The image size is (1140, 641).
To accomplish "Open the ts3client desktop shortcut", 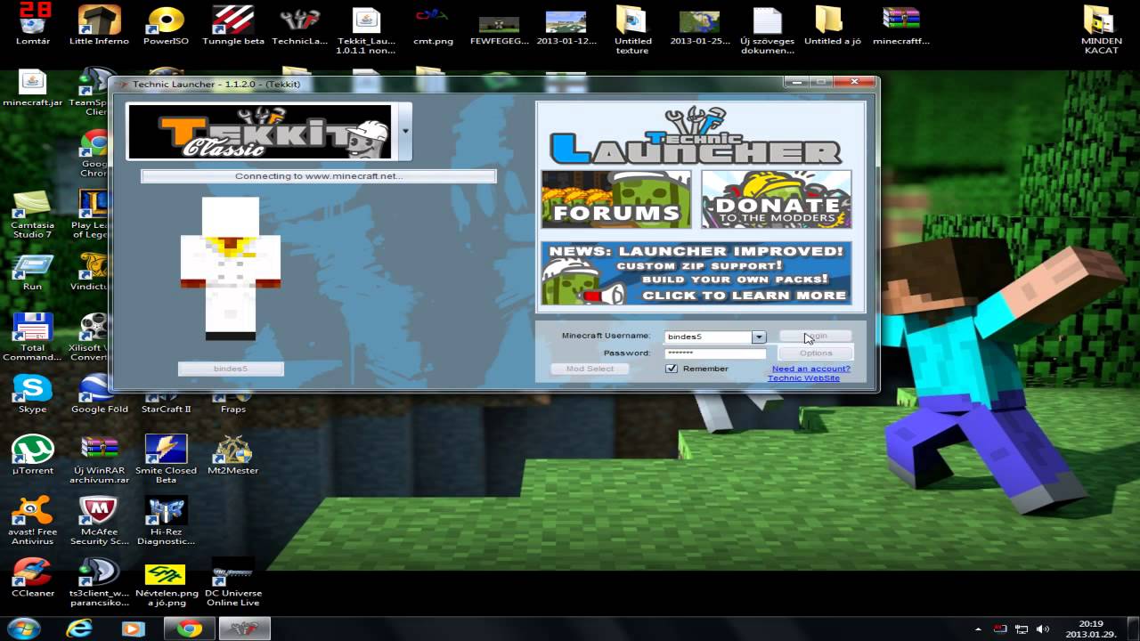I will pos(99,582).
